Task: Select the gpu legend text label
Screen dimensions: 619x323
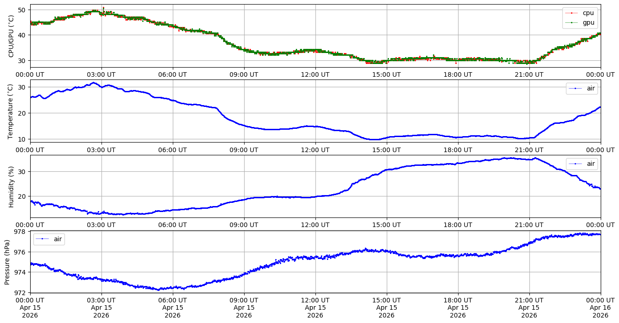Action: (x=587, y=22)
